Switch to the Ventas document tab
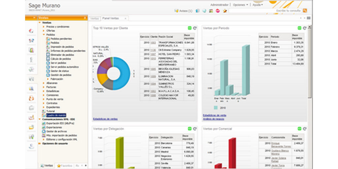 point(94,18)
